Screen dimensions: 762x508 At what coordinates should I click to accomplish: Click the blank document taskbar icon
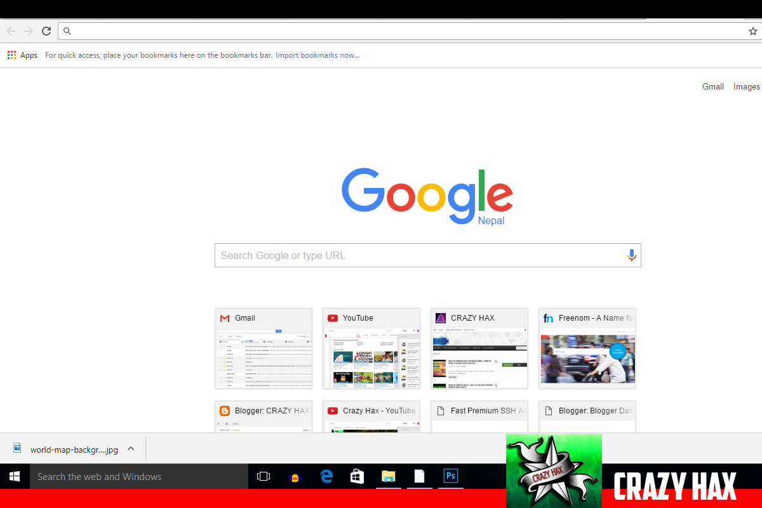point(419,476)
